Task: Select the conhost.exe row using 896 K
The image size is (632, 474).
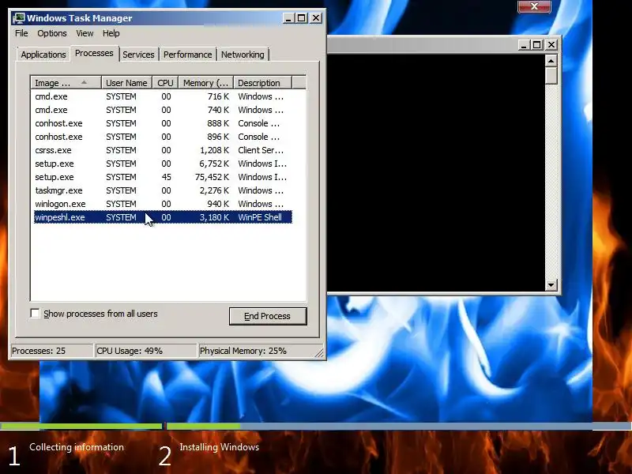Action: [x=163, y=137]
